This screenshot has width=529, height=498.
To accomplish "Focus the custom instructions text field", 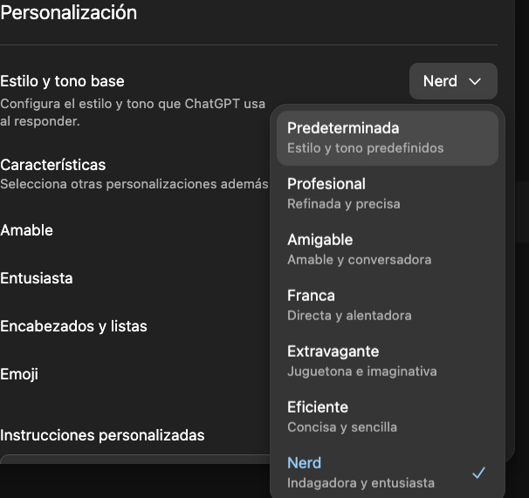I will [x=131, y=460].
